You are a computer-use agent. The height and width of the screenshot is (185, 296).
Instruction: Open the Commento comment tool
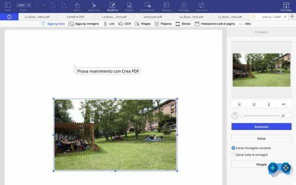coord(148,6)
